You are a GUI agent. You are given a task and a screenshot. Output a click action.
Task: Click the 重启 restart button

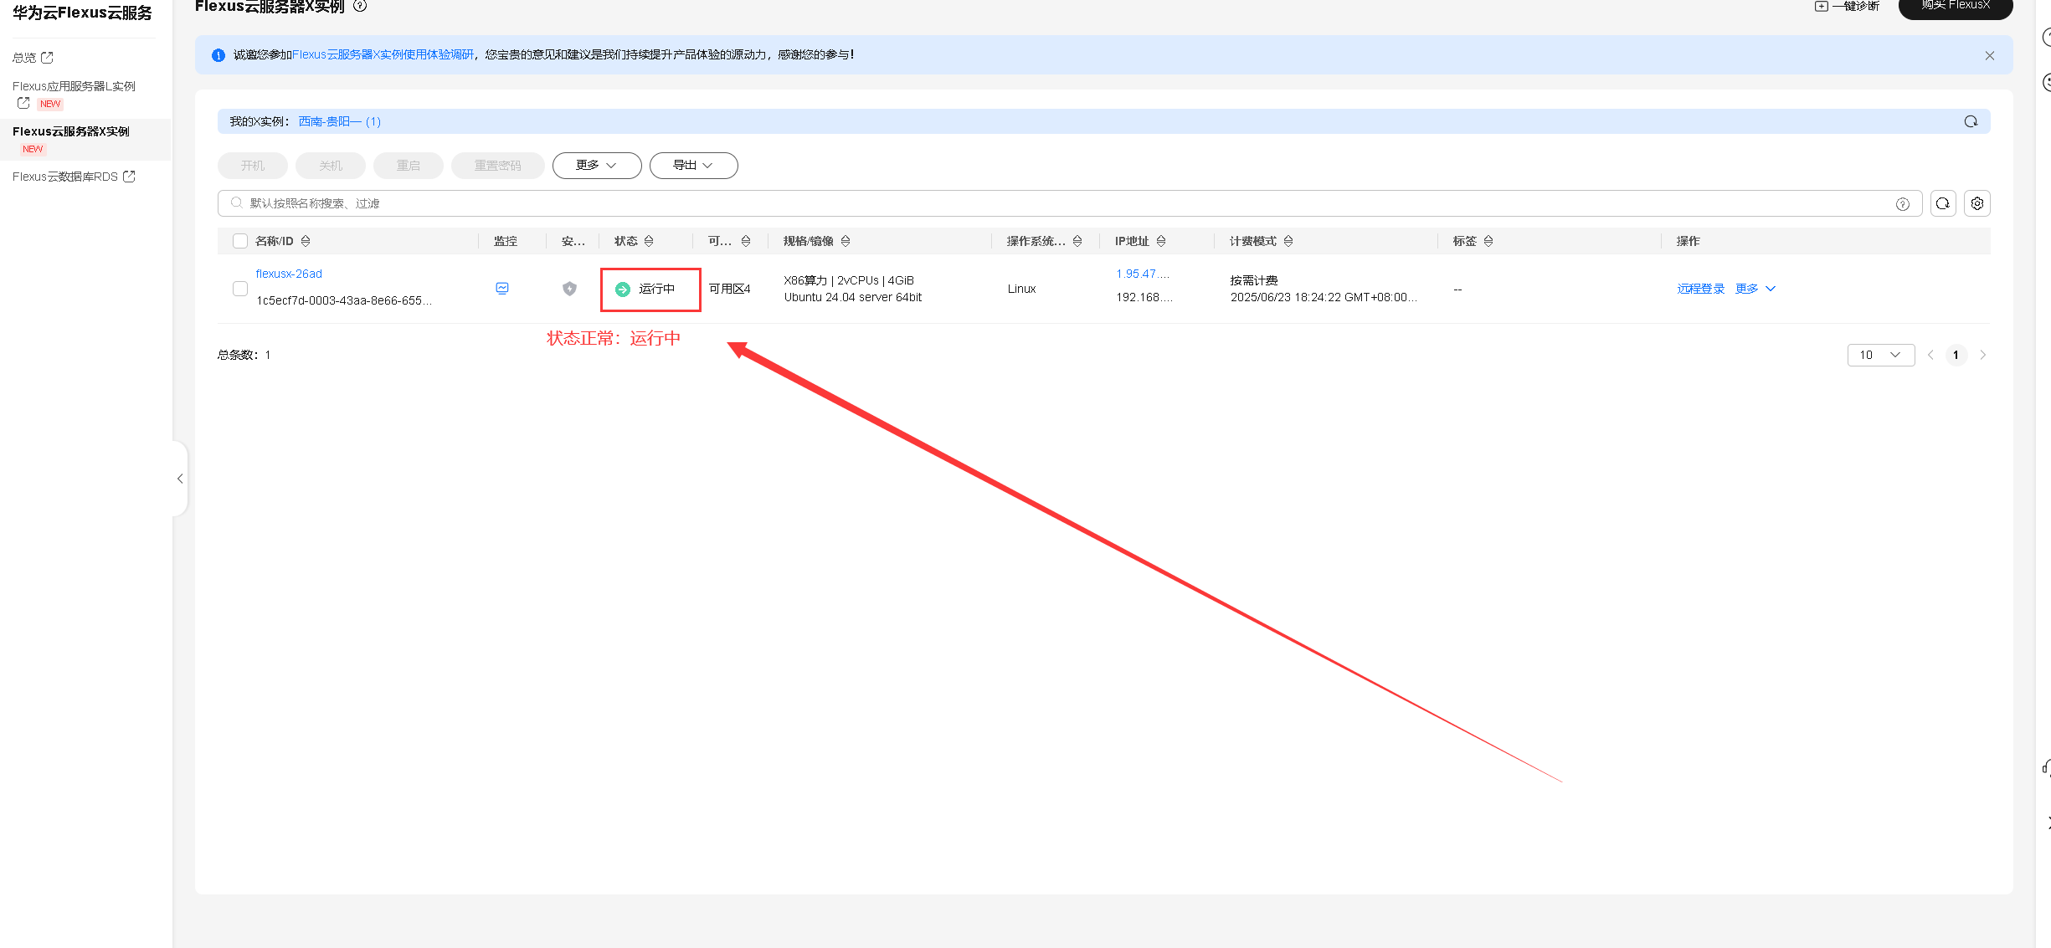click(409, 166)
